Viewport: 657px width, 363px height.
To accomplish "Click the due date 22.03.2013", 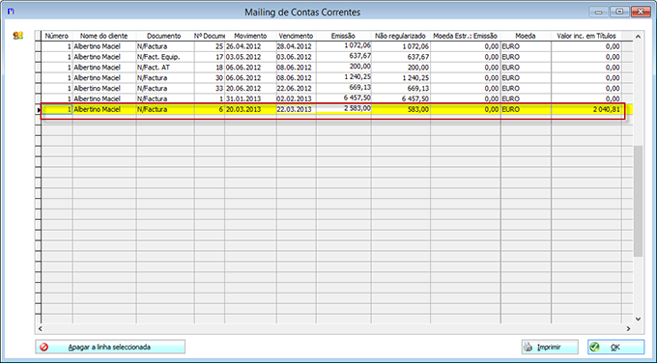I will pos(296,109).
